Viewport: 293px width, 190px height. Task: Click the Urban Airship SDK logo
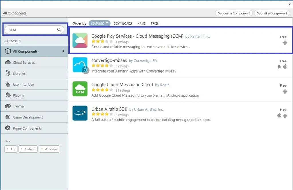point(80,113)
